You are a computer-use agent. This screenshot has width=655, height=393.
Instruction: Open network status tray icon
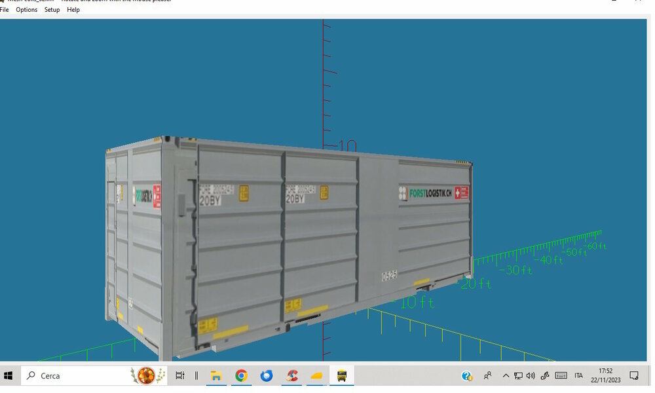(x=518, y=376)
